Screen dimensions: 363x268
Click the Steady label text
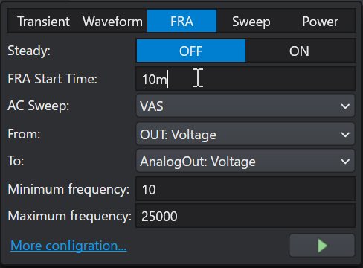[29, 51]
